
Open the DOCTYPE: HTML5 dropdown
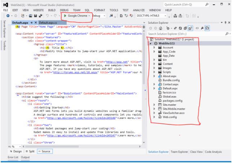coord(165,16)
